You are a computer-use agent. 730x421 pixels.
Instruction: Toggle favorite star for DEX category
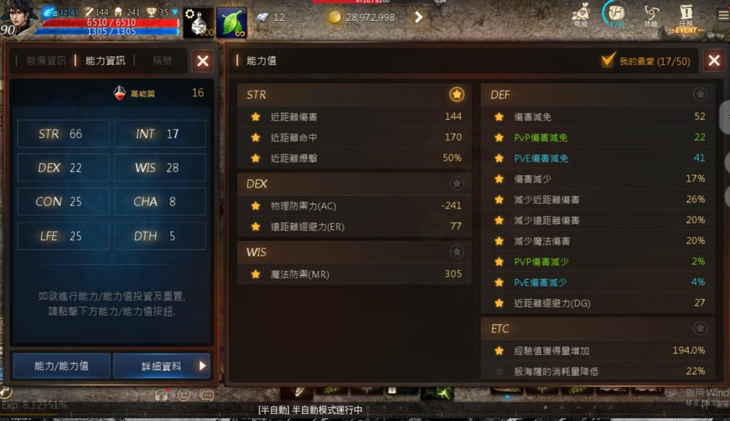click(x=456, y=183)
